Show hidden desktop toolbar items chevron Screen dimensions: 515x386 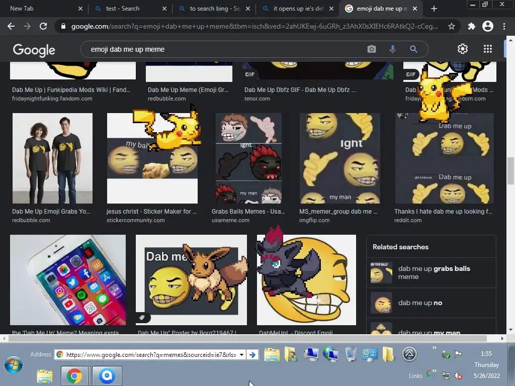click(434, 348)
